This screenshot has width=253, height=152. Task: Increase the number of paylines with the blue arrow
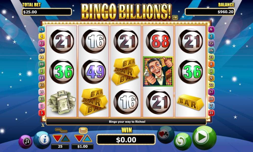click(66, 138)
